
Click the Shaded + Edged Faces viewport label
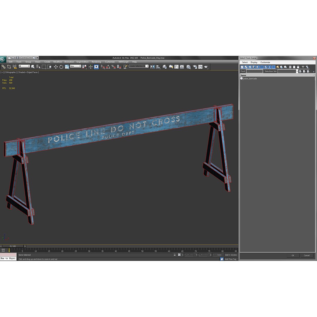pos(28,72)
